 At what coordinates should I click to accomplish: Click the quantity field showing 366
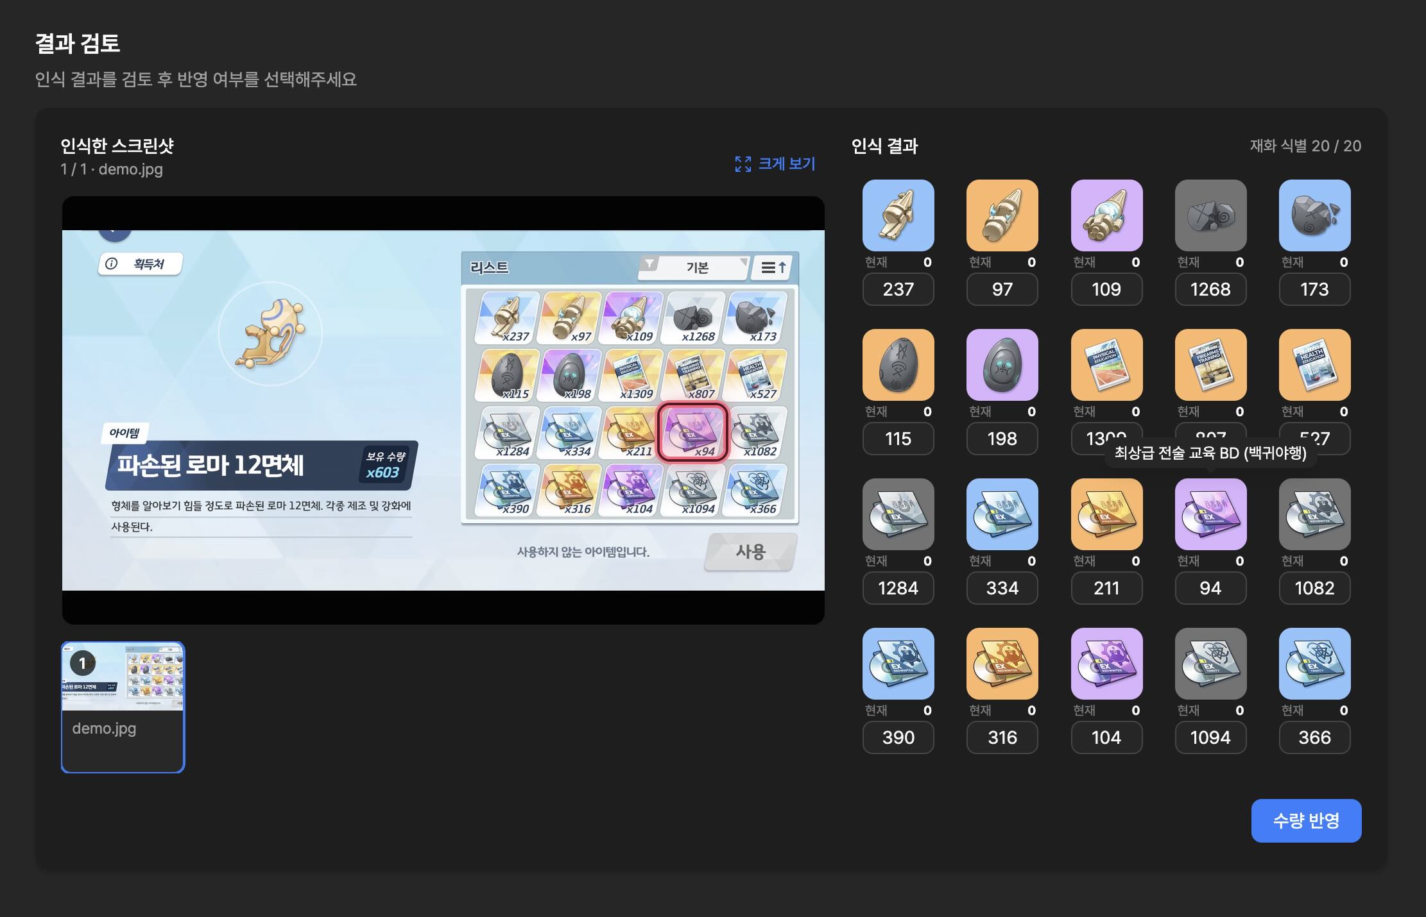pyautogui.click(x=1314, y=737)
